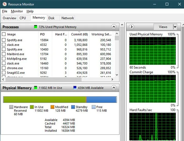Collapse the Processes panel with chevron
Screen dimensions: 184x141
114,27
